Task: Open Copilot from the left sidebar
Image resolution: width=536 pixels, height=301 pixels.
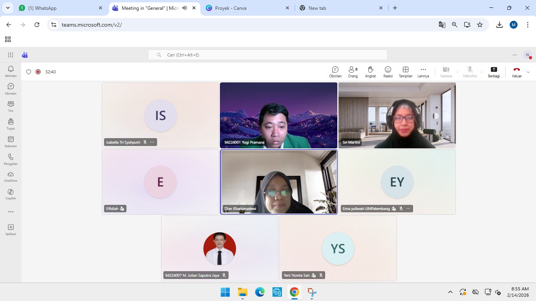Action: tap(11, 194)
